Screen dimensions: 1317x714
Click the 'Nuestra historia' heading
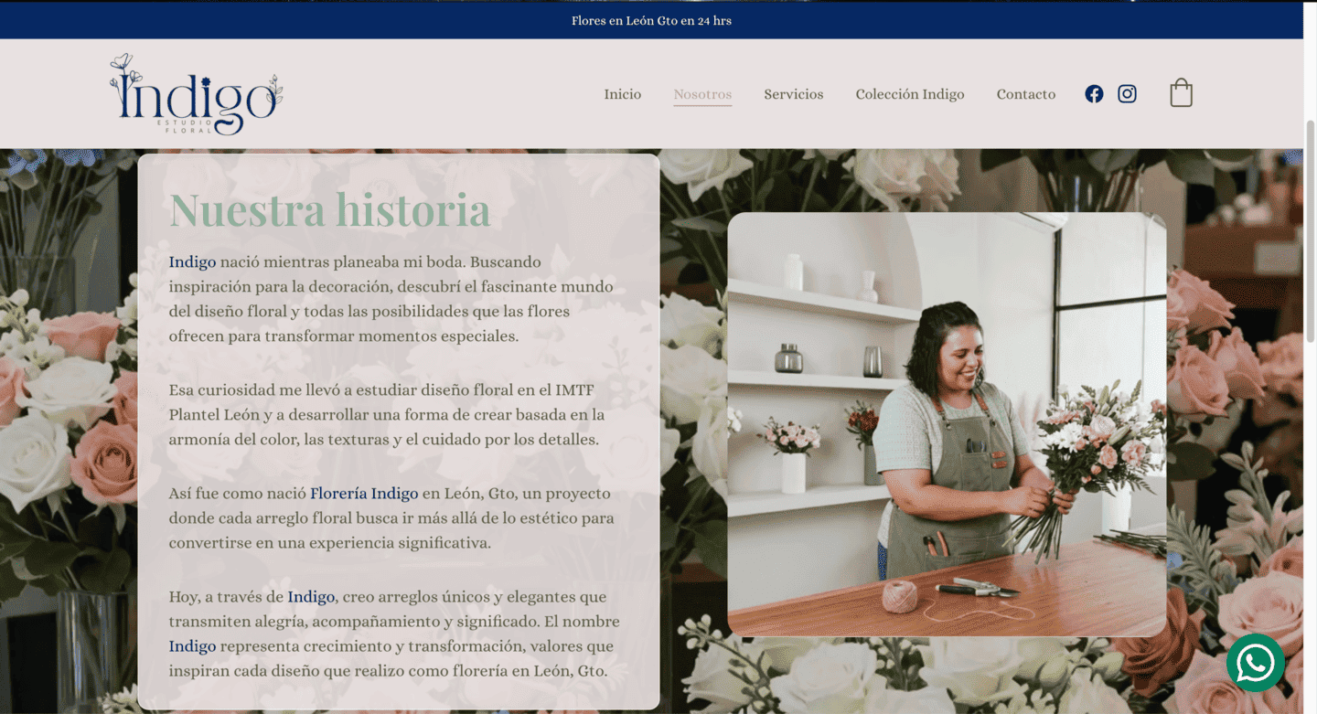329,209
